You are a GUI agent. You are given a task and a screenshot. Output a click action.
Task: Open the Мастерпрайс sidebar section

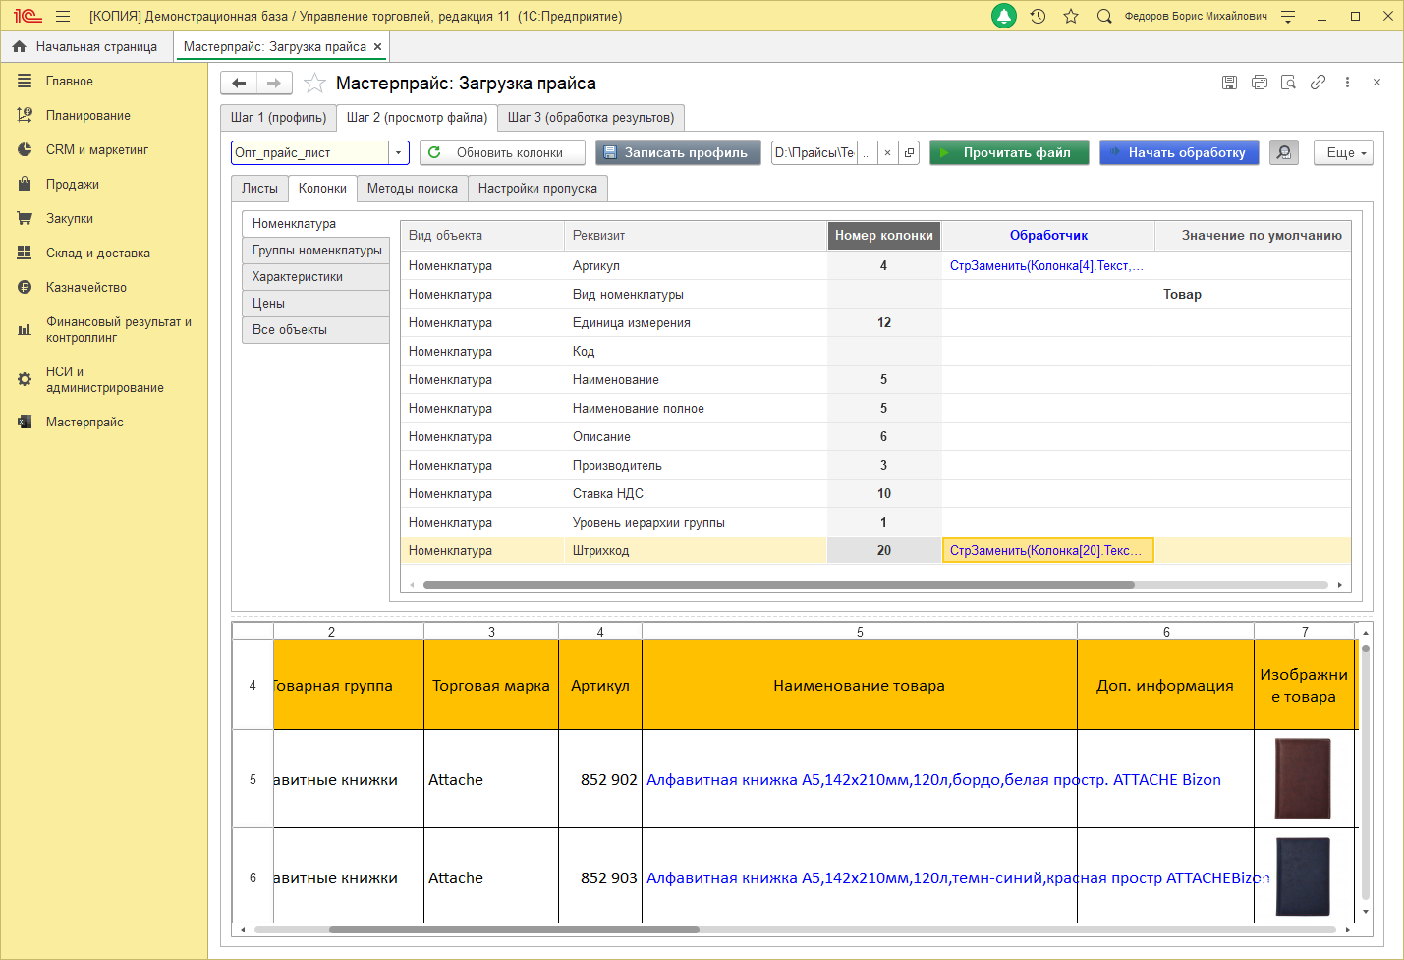point(84,422)
